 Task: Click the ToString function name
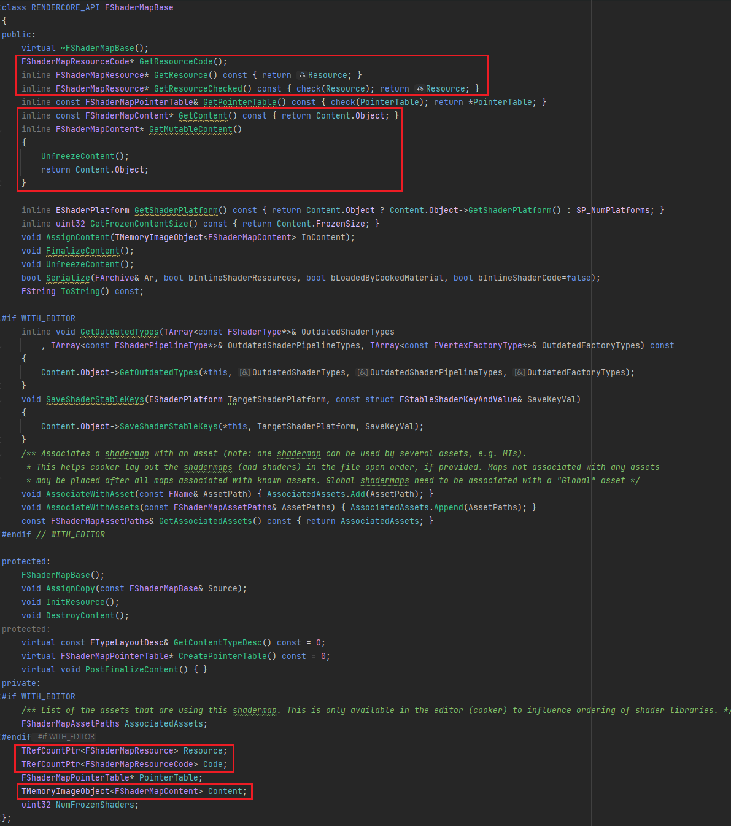[80, 291]
